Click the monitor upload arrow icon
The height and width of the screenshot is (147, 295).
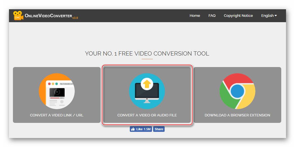[x=147, y=91]
